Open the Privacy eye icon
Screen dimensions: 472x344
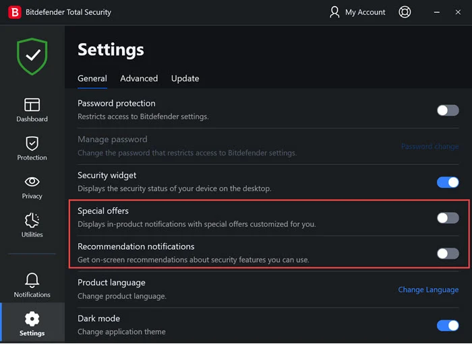point(32,182)
